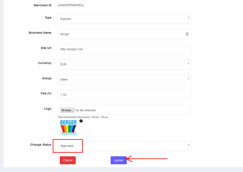This screenshot has width=243, height=172.
Task: Click the "Currency" field label
Action: coord(45,63)
